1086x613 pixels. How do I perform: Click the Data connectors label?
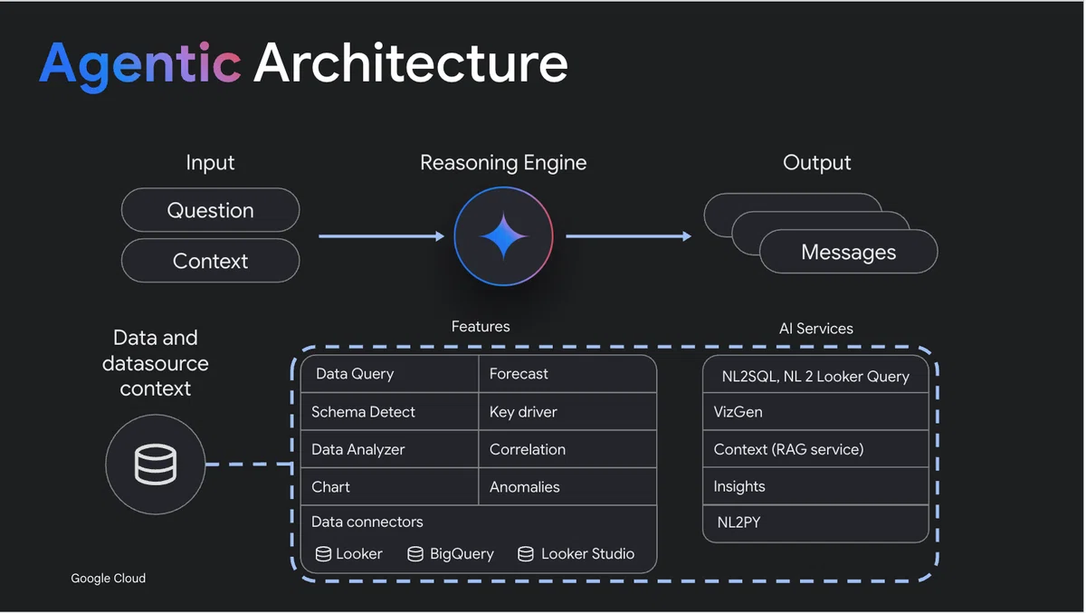coord(367,522)
